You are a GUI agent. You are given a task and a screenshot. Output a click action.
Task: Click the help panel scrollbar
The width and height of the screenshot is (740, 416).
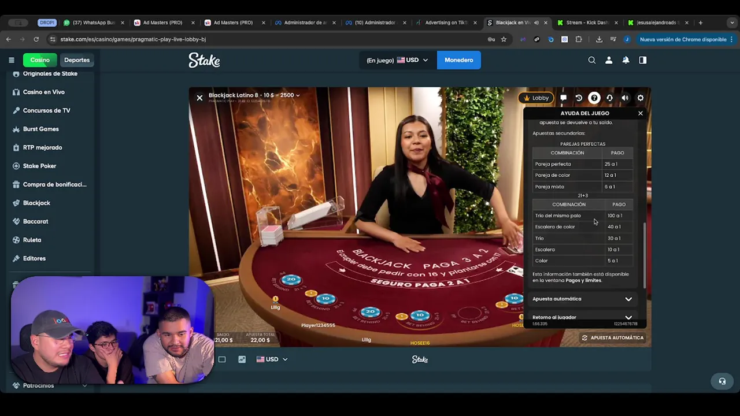tap(645, 254)
